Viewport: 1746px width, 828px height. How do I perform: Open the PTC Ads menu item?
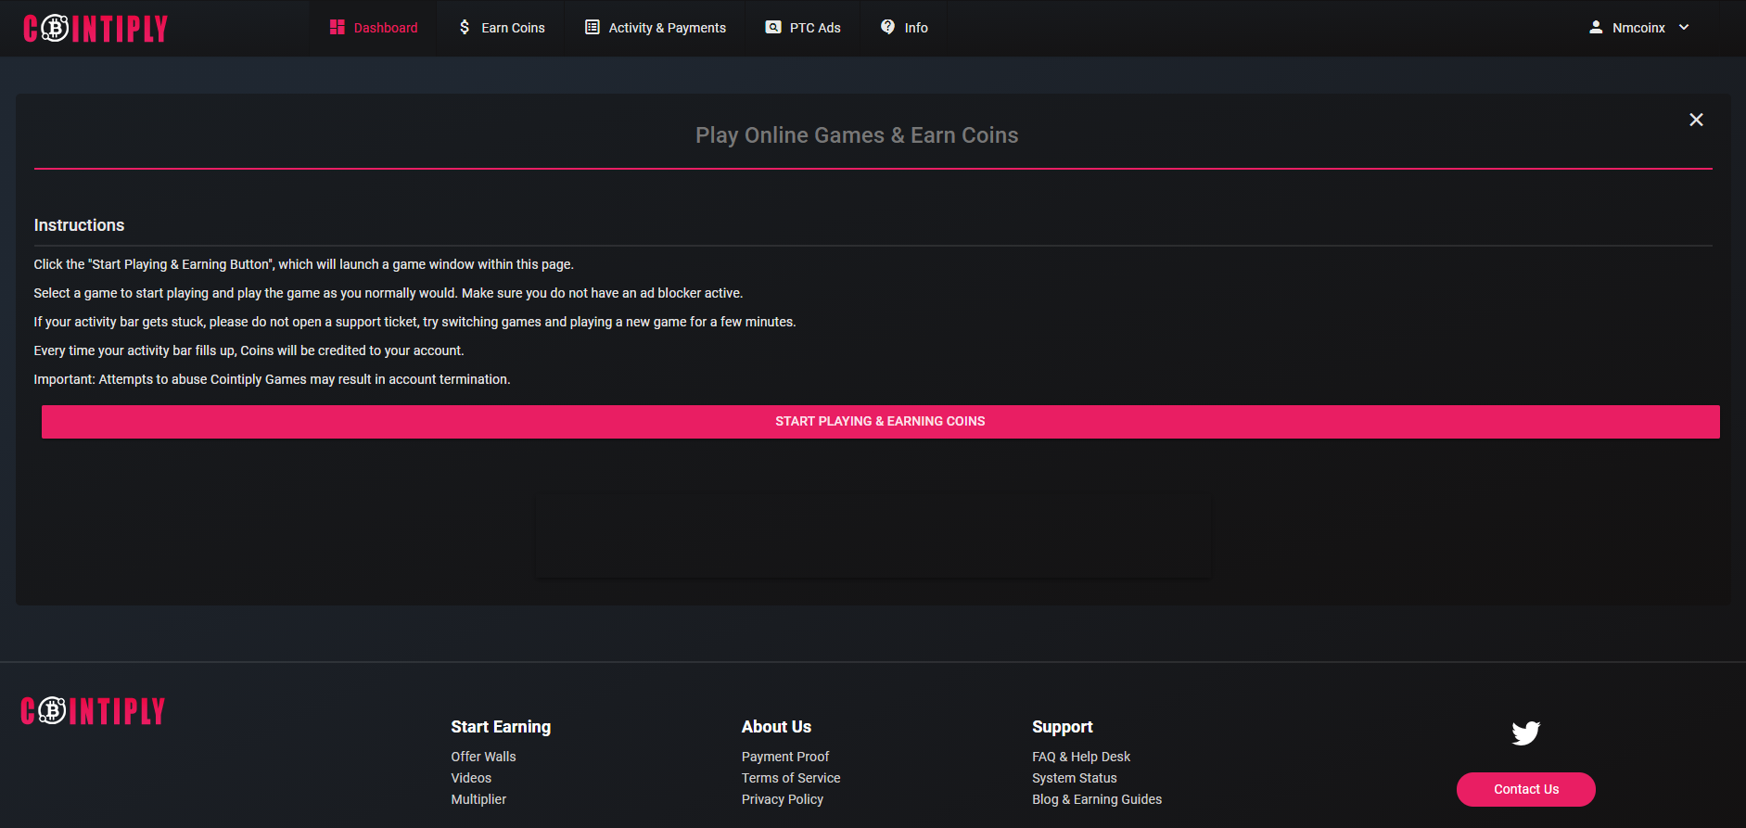(803, 28)
